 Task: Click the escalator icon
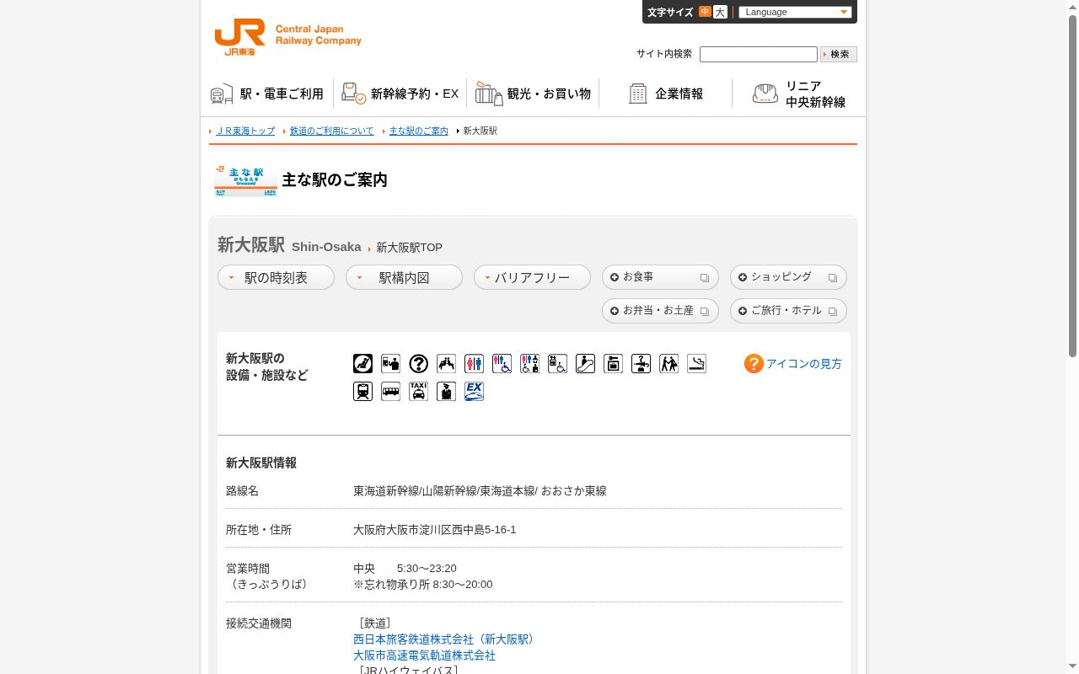pyautogui.click(x=585, y=363)
